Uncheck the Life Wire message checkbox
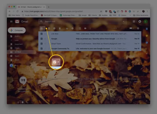The image size is (157, 114). [42, 34]
